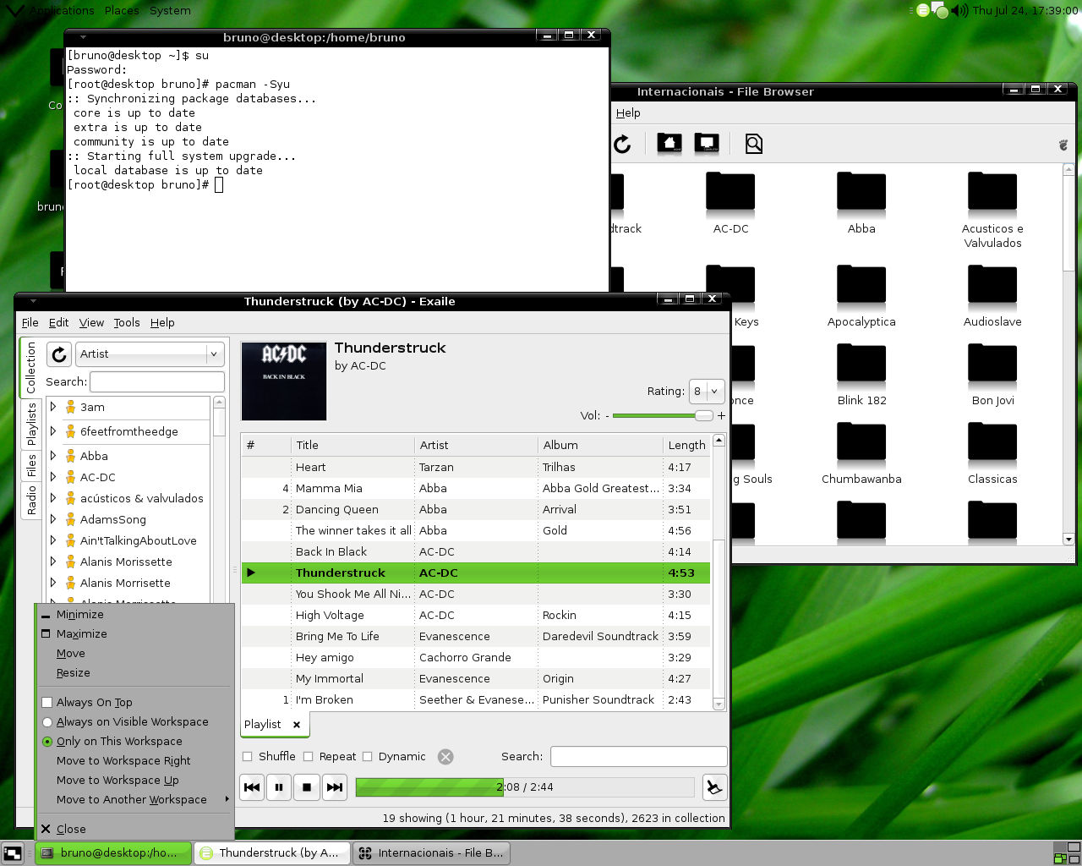Viewport: 1082px width, 866px height.
Task: Open Computer location in File Browser
Action: tap(707, 144)
